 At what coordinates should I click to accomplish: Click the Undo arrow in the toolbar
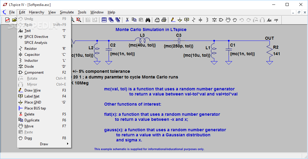242,20
